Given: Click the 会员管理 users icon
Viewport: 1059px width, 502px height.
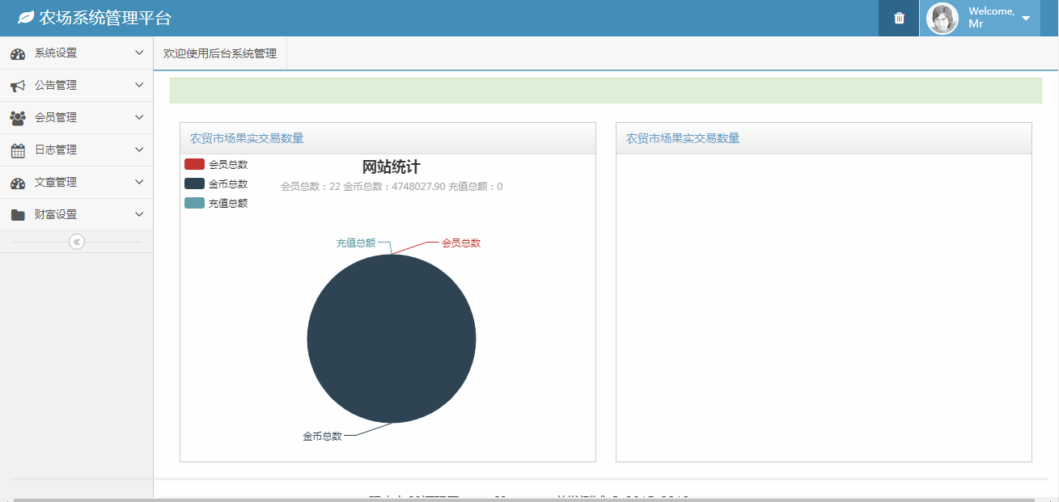Looking at the screenshot, I should coord(18,118).
